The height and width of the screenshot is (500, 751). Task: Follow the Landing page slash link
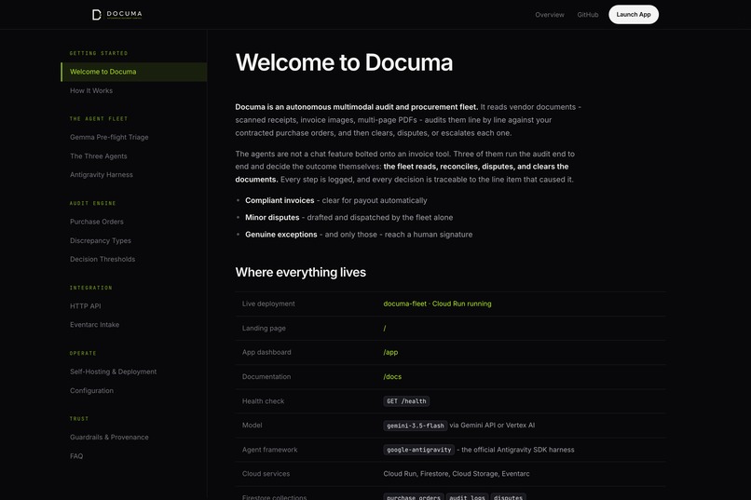tap(385, 329)
